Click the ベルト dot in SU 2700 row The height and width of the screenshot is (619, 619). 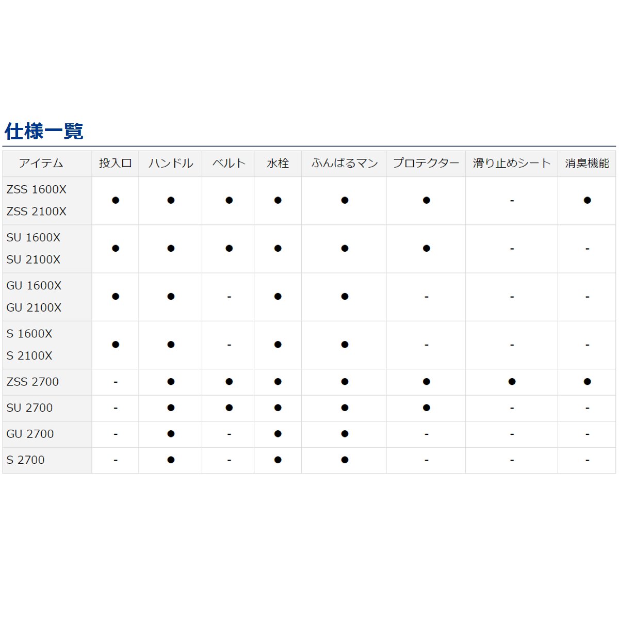(x=228, y=408)
